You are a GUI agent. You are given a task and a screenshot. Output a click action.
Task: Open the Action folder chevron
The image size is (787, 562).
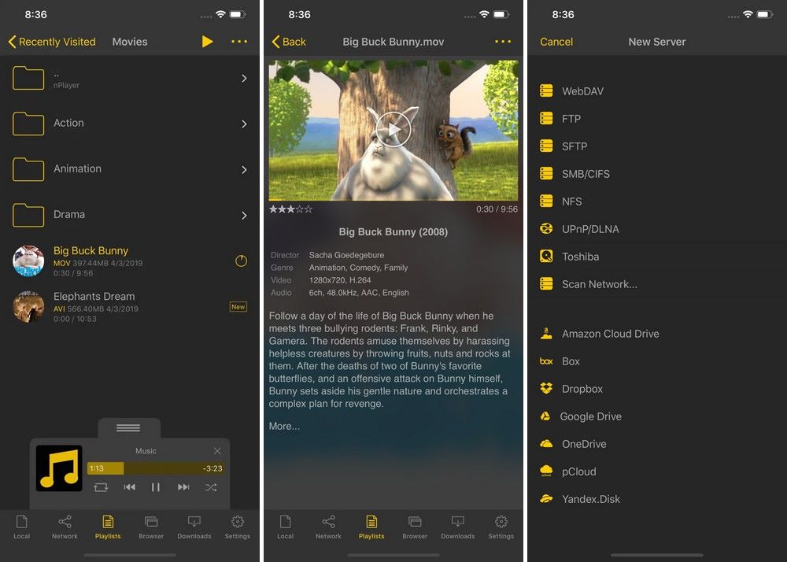click(244, 124)
